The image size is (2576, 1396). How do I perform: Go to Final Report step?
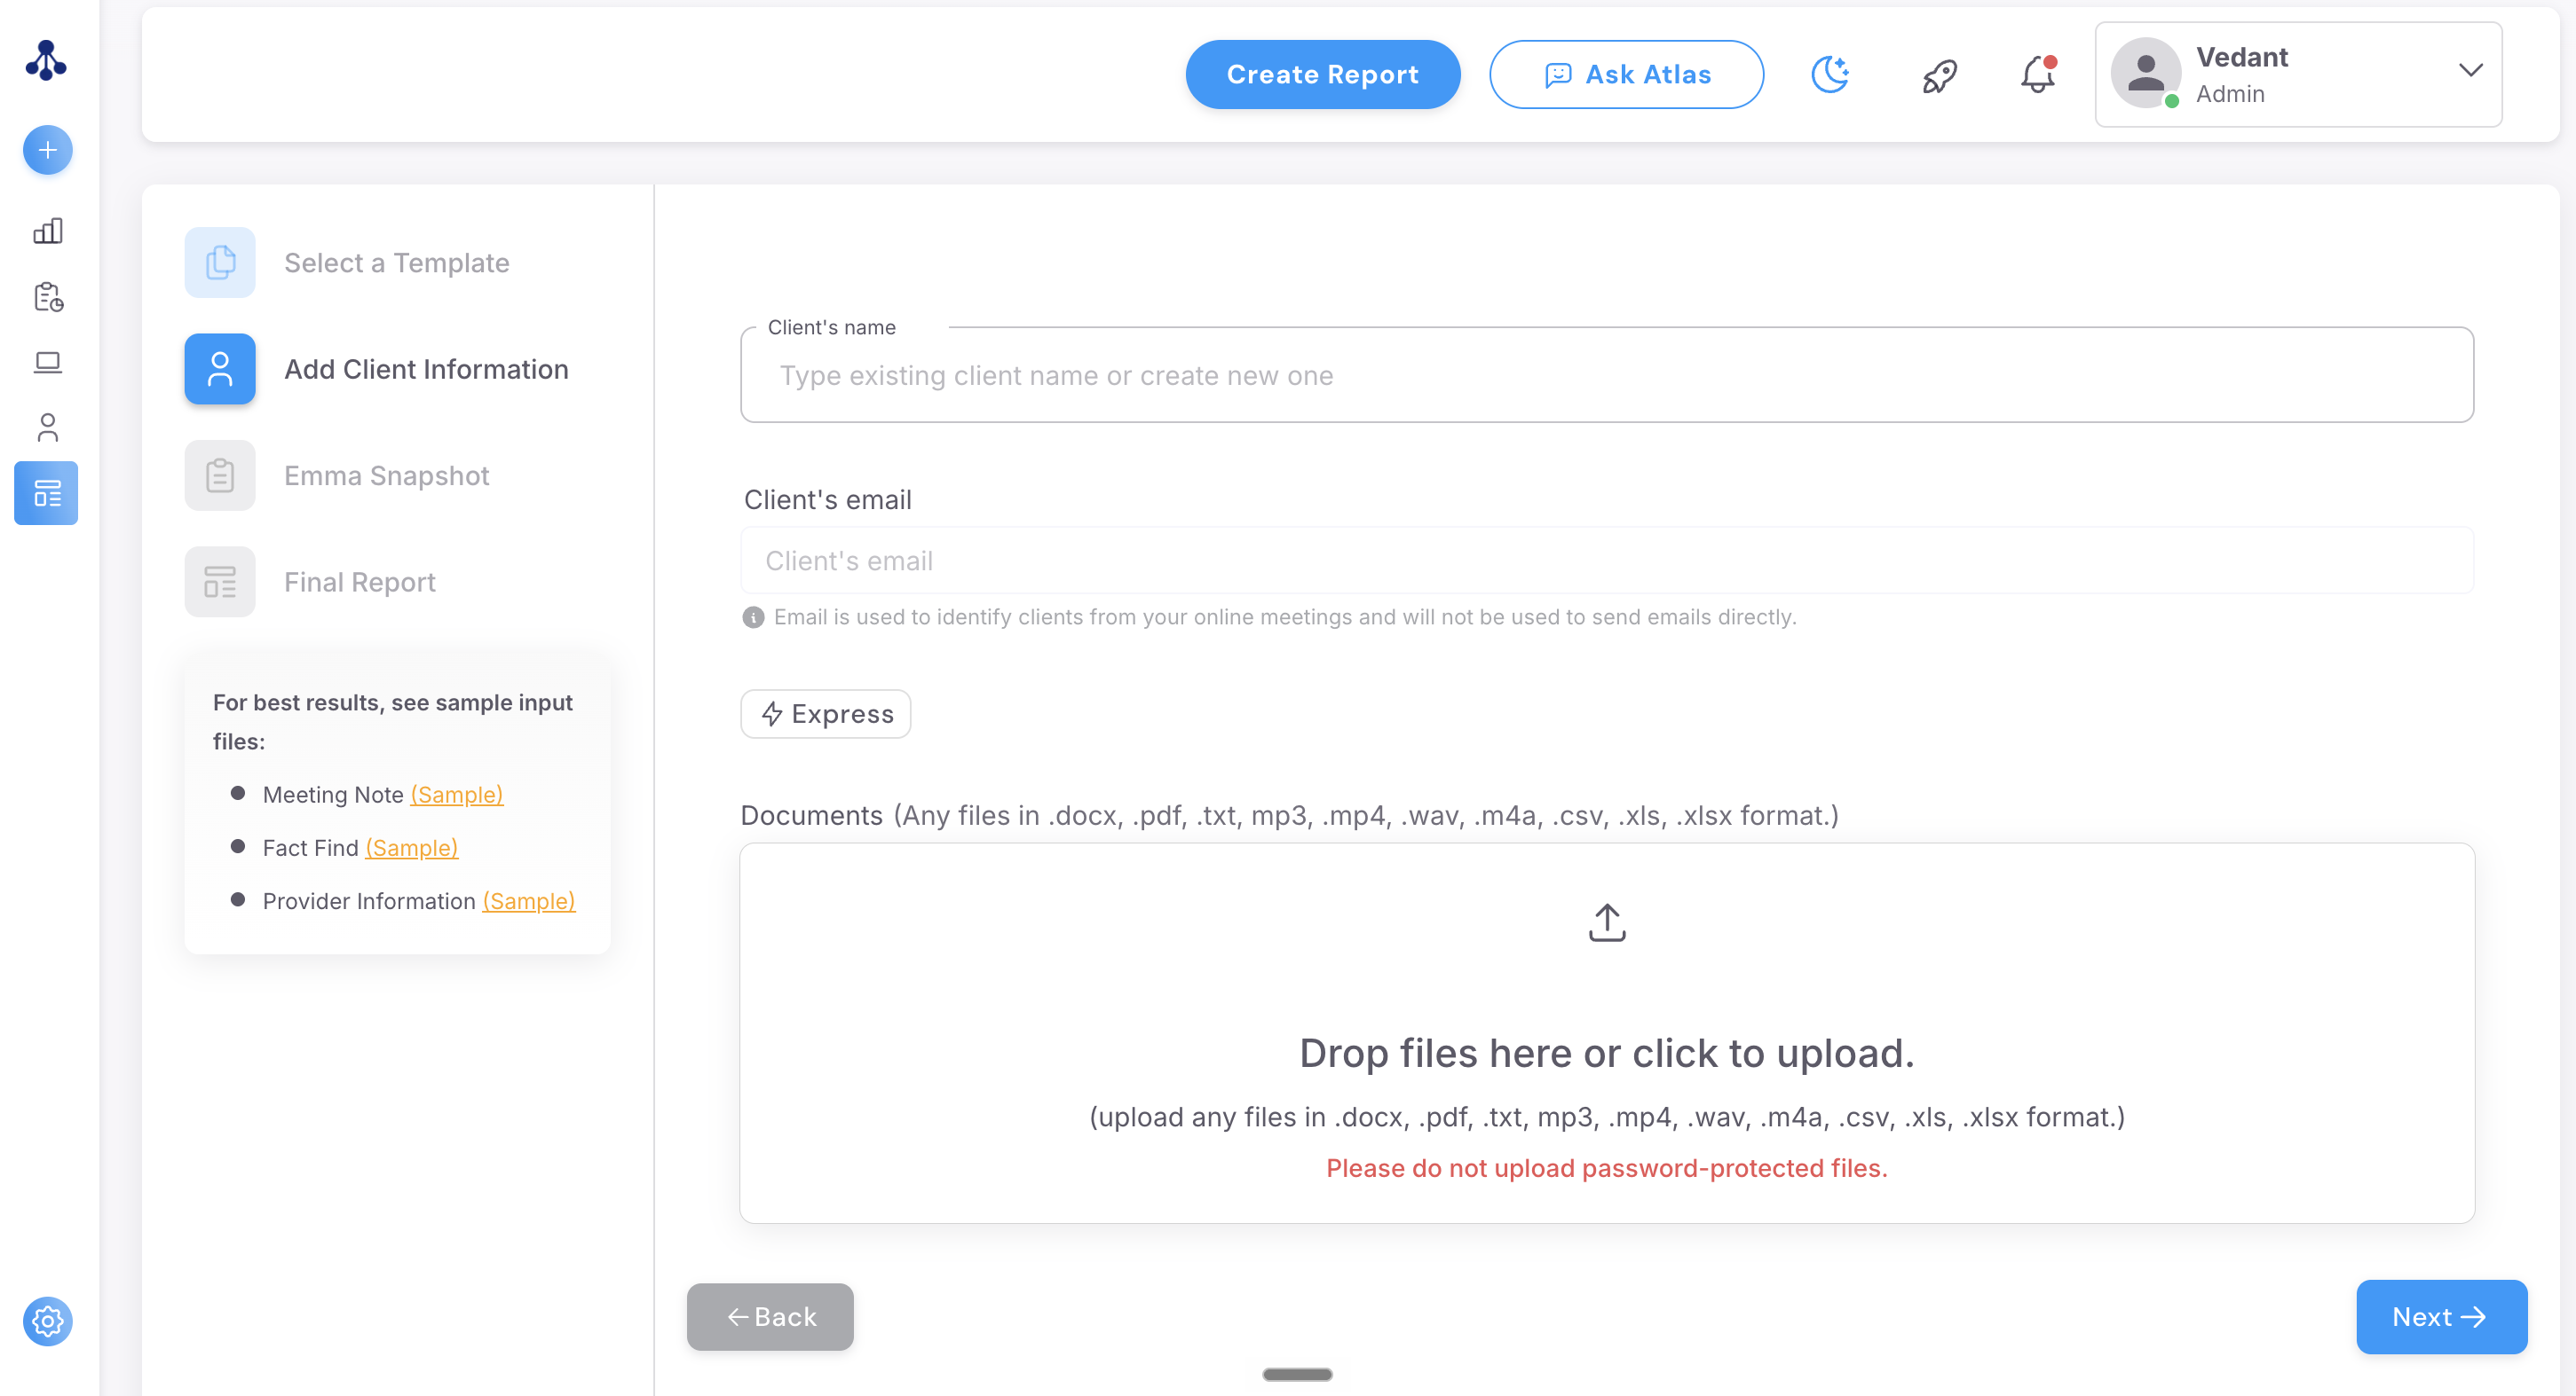point(359,582)
